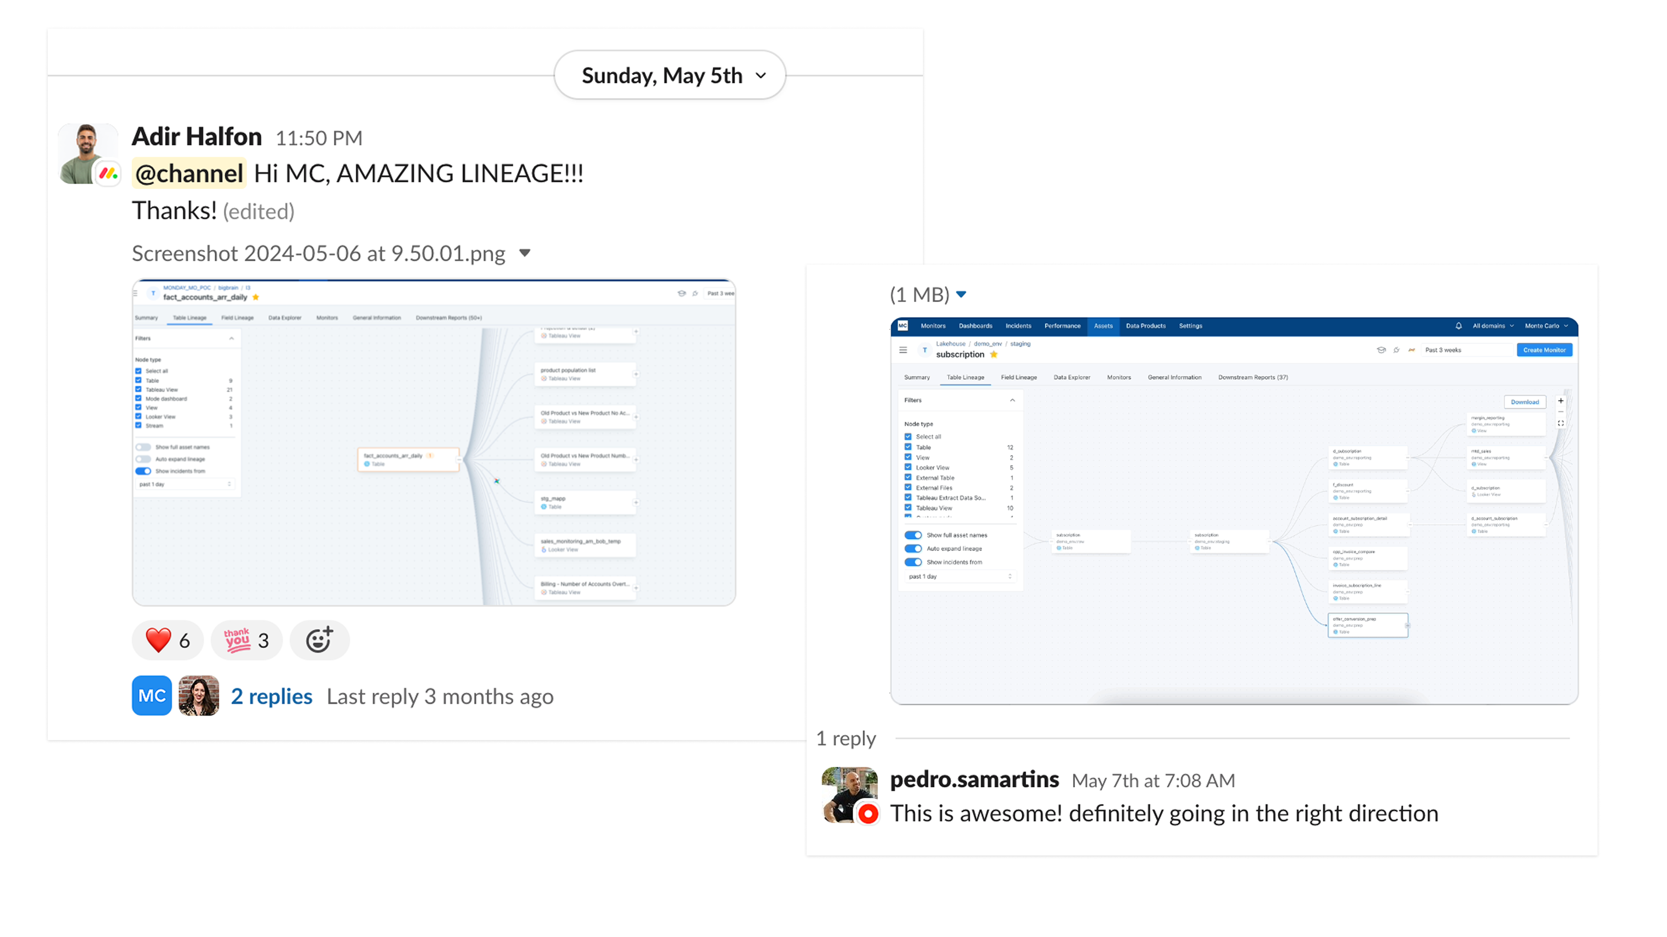Screen dimensions: 1667x937
Task: Switch to the 'Field Lineage' tab under subscription
Action: tap(1018, 377)
